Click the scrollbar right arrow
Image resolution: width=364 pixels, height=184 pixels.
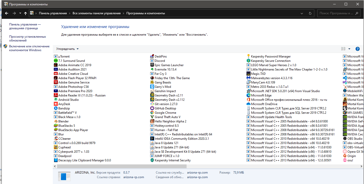pyautogui.click(x=362, y=166)
